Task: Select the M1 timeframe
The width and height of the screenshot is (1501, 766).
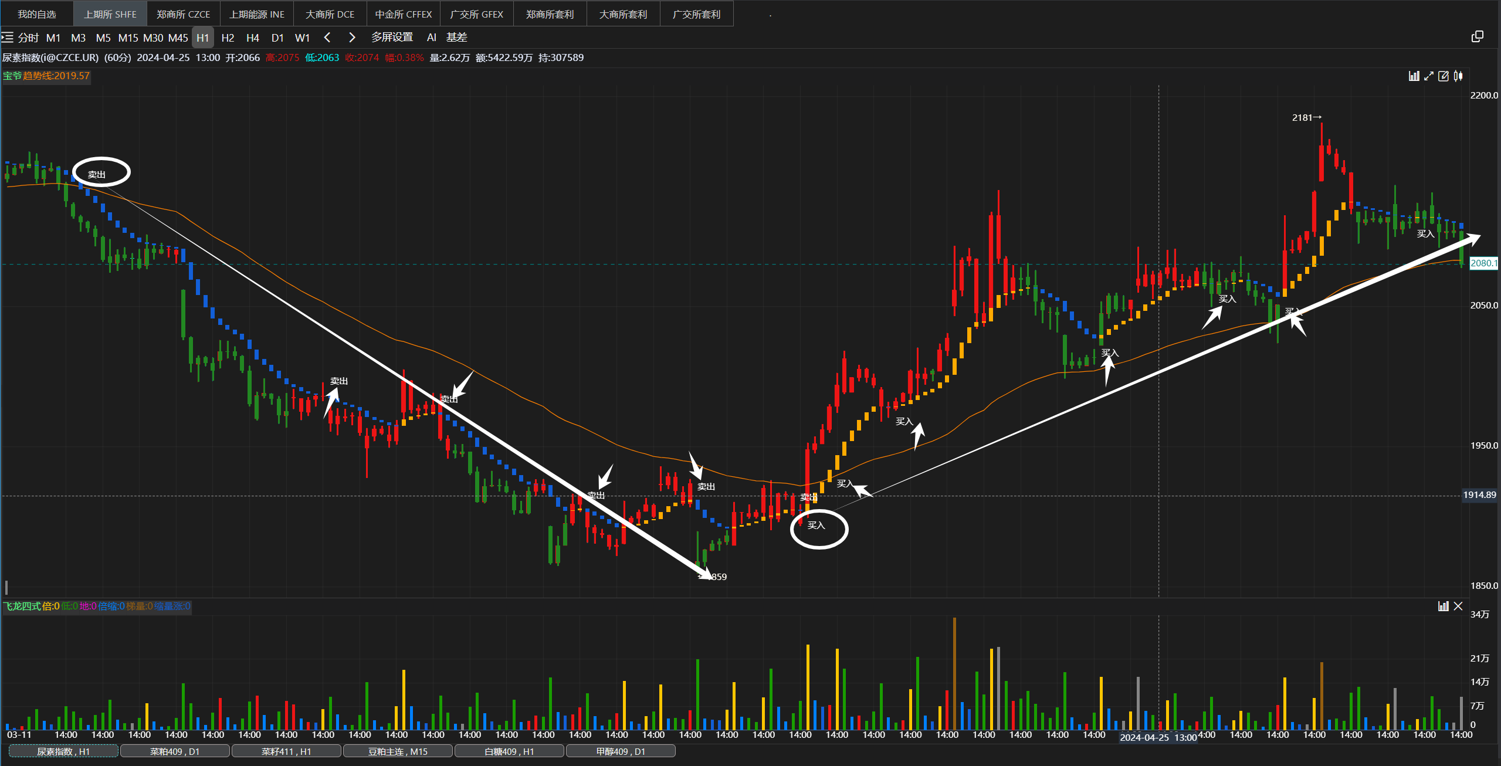Action: 53,38
